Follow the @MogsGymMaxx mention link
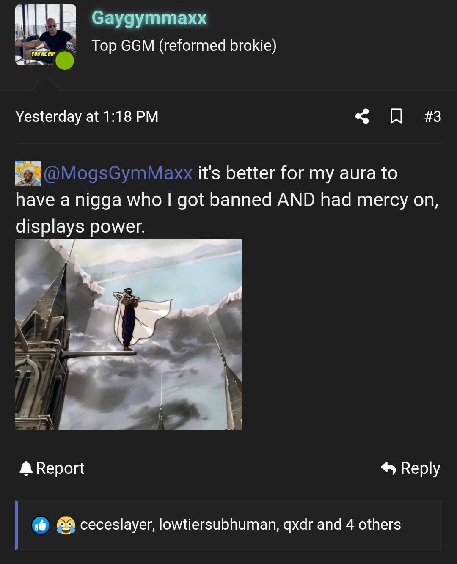The image size is (457, 564). click(118, 173)
